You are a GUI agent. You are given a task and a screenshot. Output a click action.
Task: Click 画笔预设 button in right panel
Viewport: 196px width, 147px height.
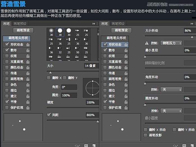[121, 30]
